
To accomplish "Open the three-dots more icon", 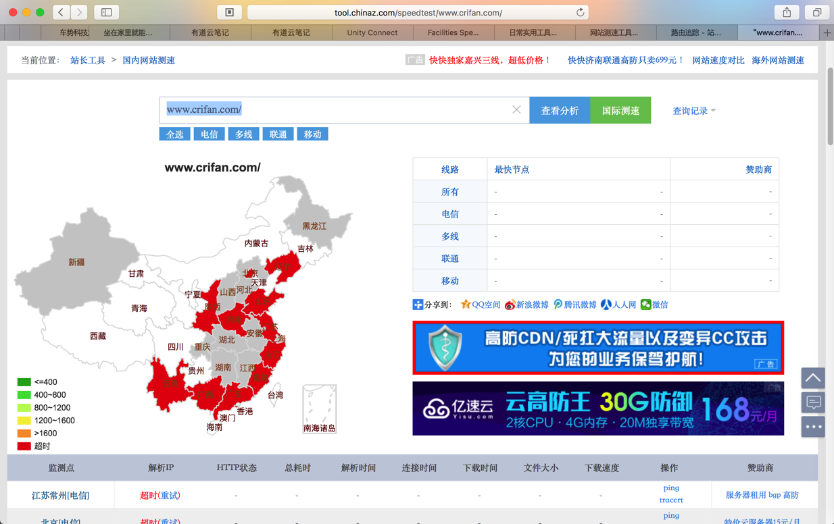I will coord(813,427).
